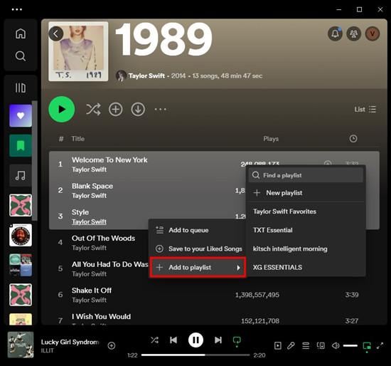Change view via List button
391x366 pixels.
tap(365, 110)
